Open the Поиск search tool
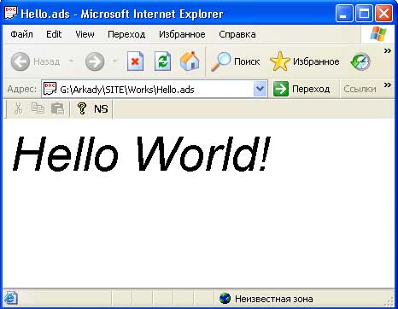 (235, 61)
